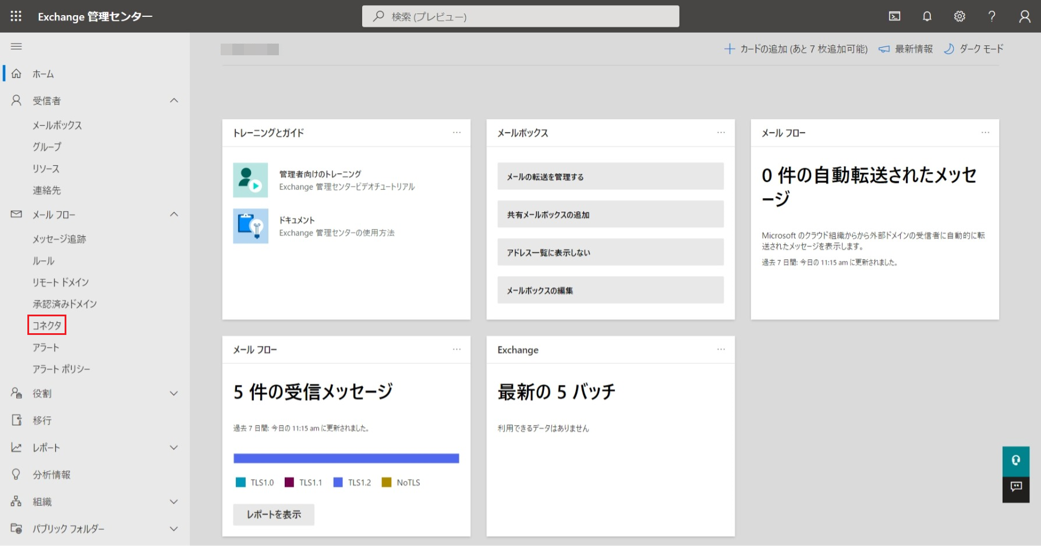Click the feedback chat icon
Image resolution: width=1041 pixels, height=546 pixels.
pos(1016,487)
